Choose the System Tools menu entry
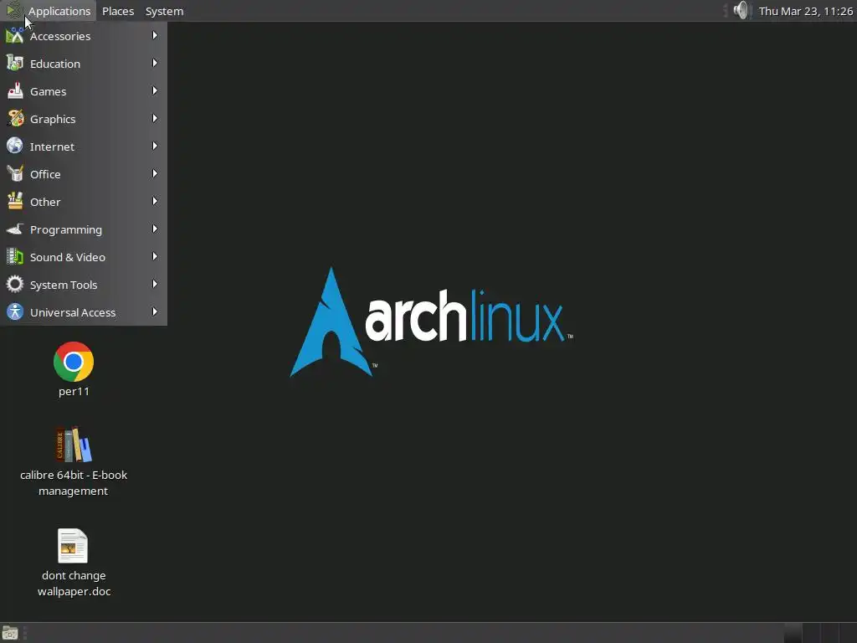857x643 pixels. 84,285
